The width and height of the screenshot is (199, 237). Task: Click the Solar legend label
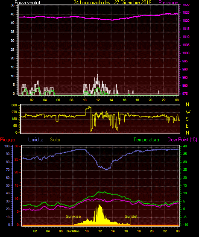56,140
